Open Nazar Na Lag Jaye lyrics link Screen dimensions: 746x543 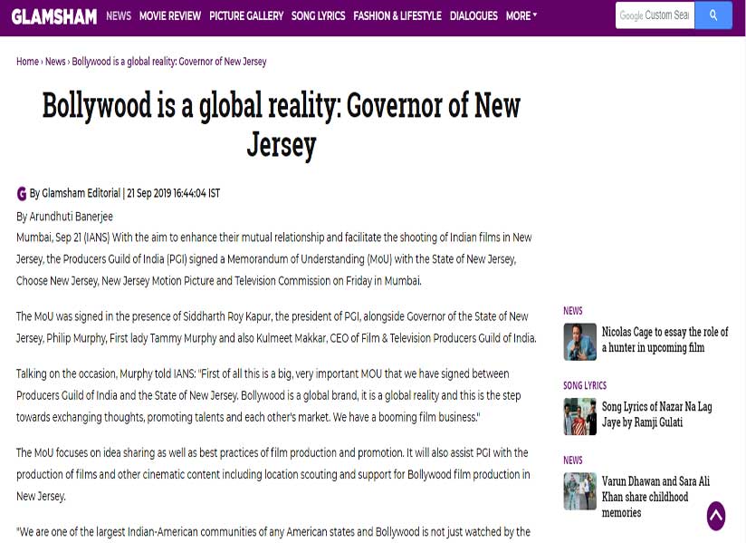[x=656, y=414]
